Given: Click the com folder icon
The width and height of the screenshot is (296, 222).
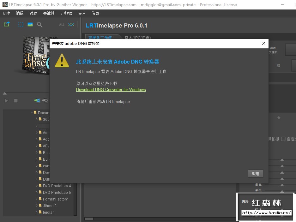Looking at the screenshot, I should 40,165.
